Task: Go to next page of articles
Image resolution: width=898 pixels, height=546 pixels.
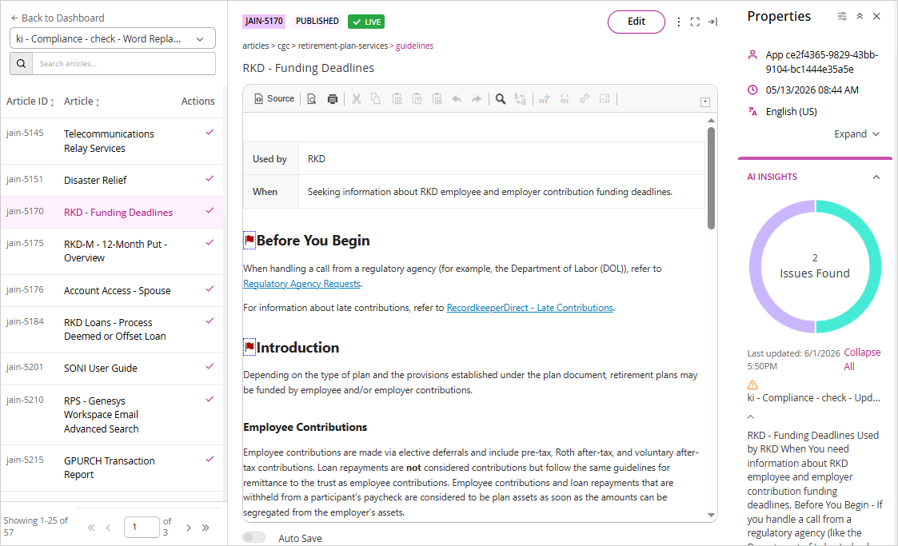Action: 189,528
